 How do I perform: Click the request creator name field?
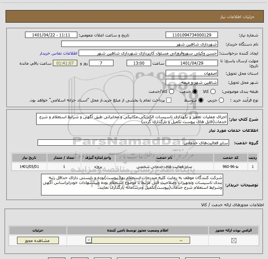point(148,53)
